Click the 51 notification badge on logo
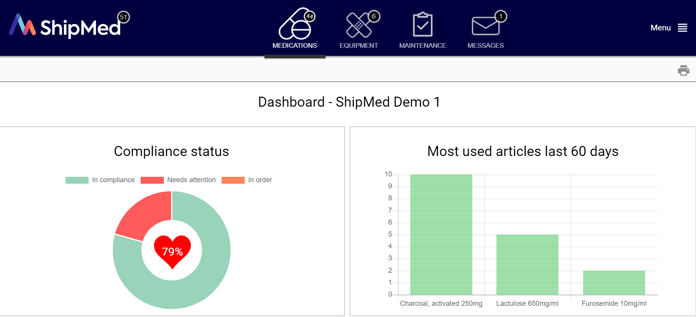 click(123, 17)
